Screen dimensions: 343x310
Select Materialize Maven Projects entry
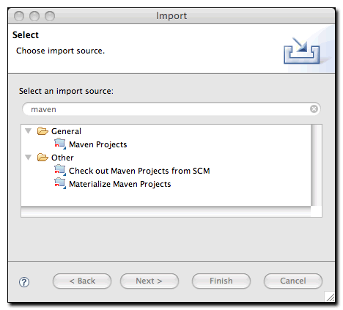coord(120,184)
